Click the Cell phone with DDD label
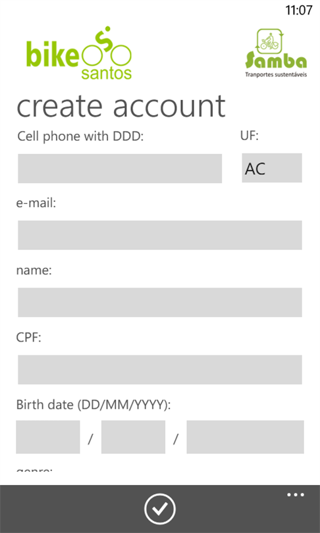The width and height of the screenshot is (320, 533). (x=80, y=137)
